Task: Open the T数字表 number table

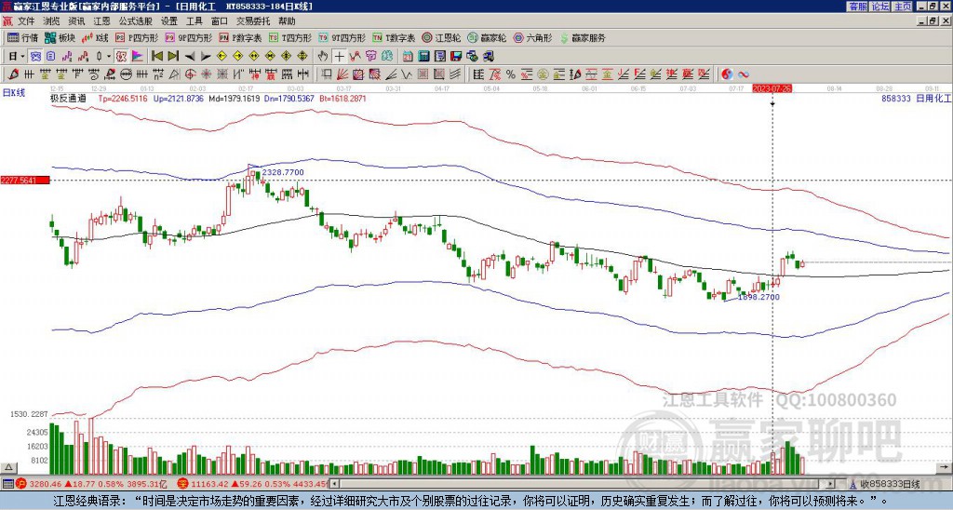Action: point(394,37)
